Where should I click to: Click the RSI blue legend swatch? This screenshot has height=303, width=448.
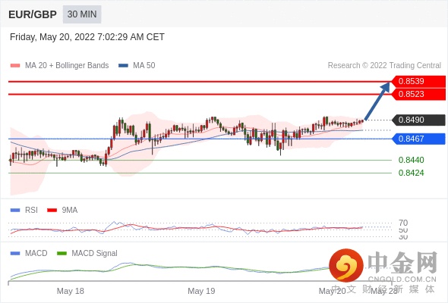tap(15, 211)
